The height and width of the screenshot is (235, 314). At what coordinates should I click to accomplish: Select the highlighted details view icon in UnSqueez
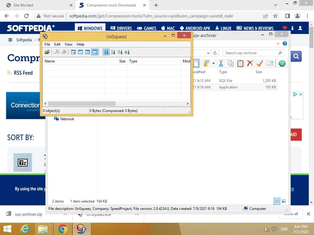coord(95,52)
